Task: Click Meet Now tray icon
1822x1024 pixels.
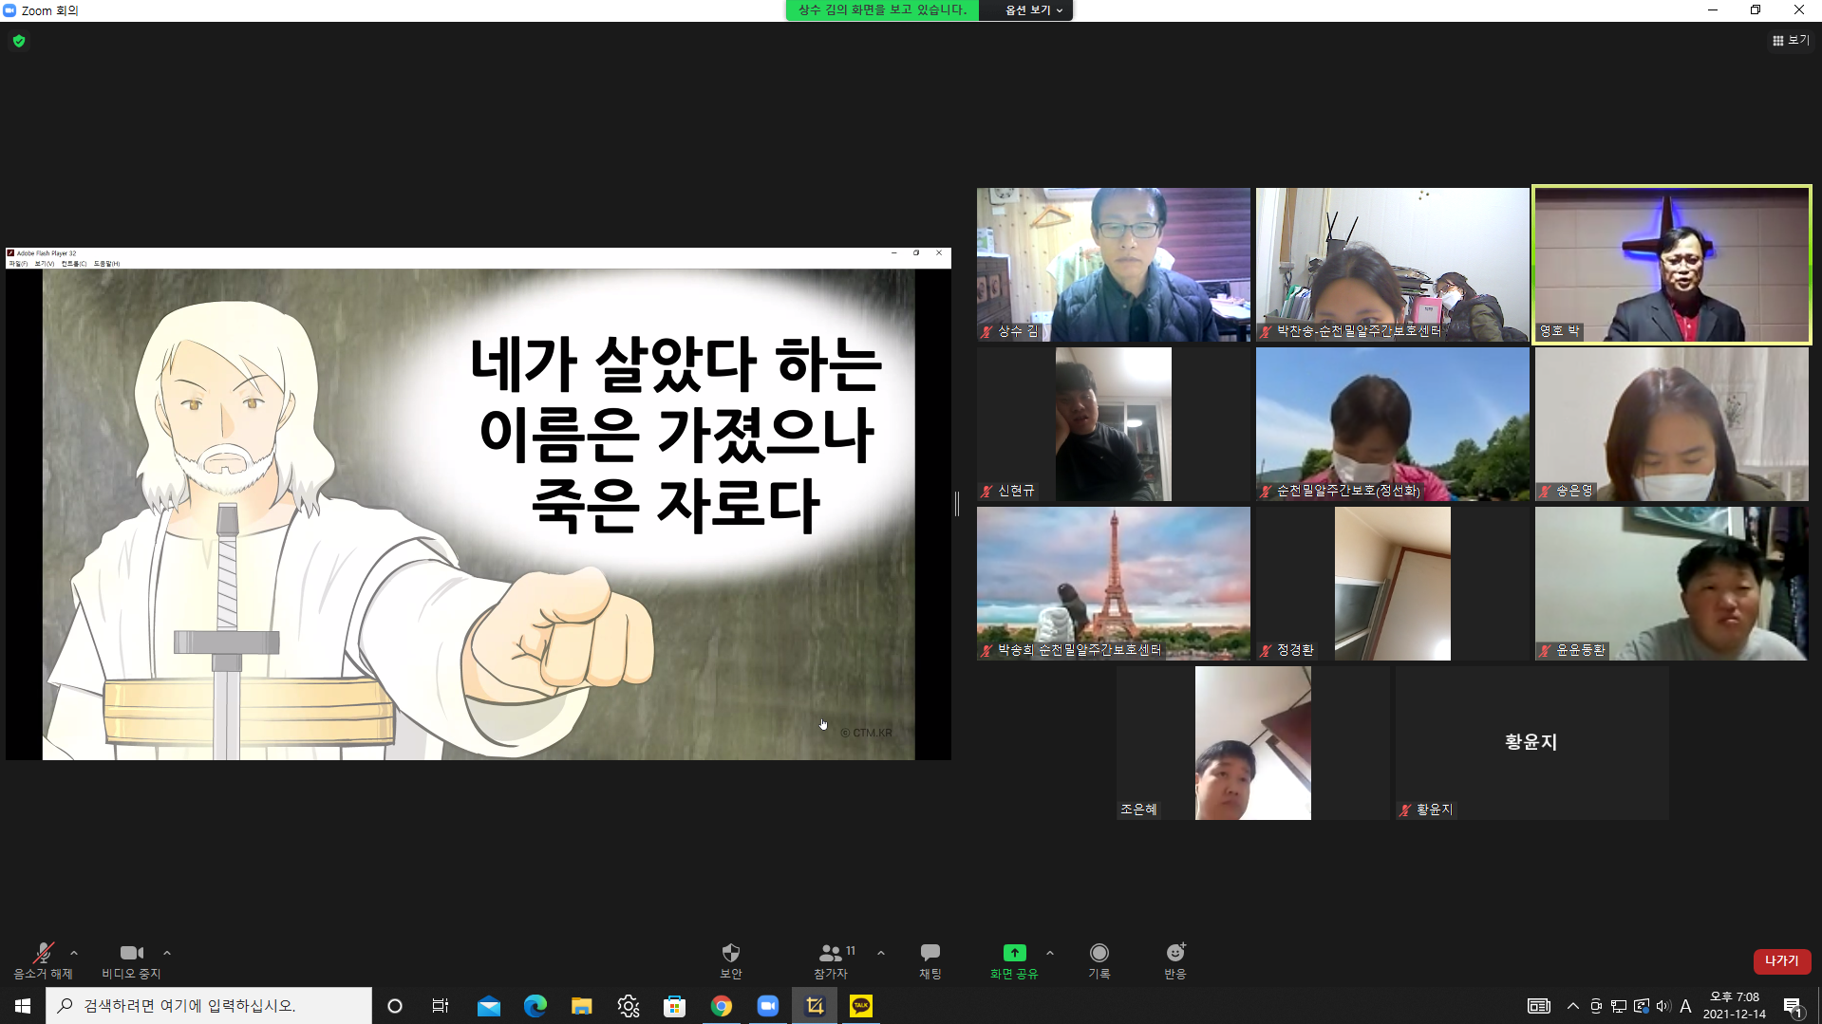Action: click(x=1596, y=1006)
